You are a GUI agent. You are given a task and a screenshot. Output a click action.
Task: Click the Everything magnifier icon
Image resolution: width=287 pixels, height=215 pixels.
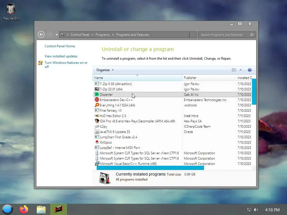(97, 105)
